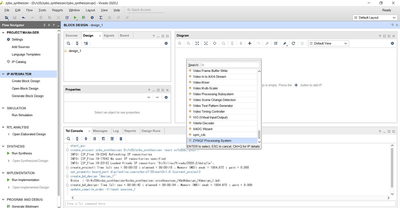This screenshot has width=400, height=208.
Task: Click Collapse All icon in Design panel
Action: (77, 43)
